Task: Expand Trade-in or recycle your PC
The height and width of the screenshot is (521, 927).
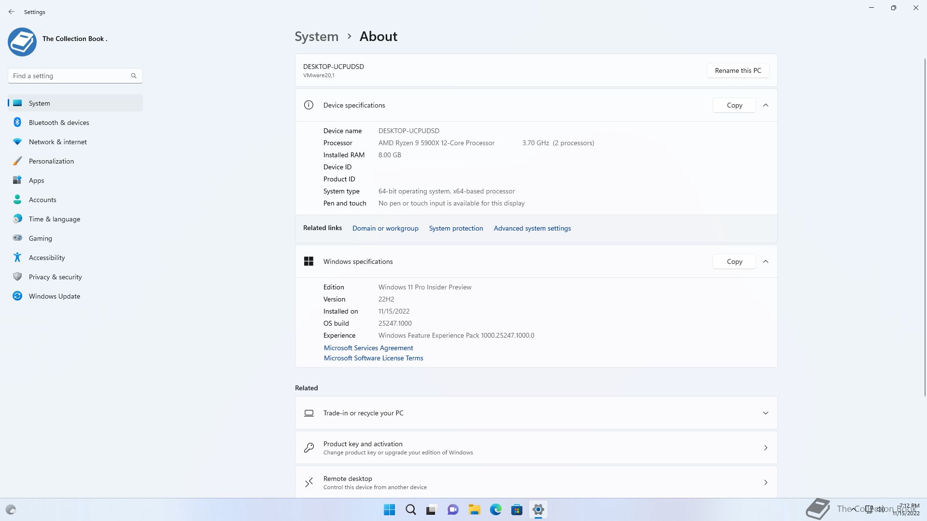Action: click(x=766, y=413)
